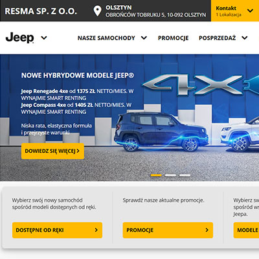Image resolution: width=259 pixels, height=259 pixels.
Task: Click the arrow icon on Promocje card button
Action: tap(207, 231)
